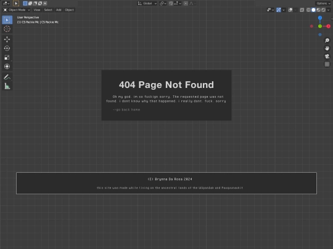Switch to rendered viewport shading
Screen dimensions: 333x249
tap(323, 10)
